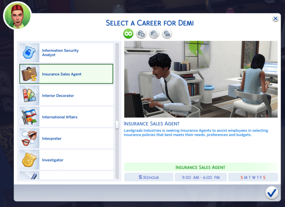Click the badge icon beside Investigator
The height and width of the screenshot is (207, 285).
click(29, 159)
